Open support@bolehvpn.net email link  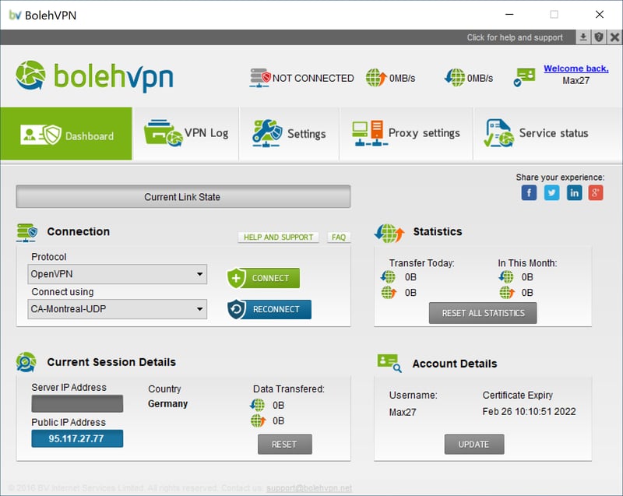coord(308,488)
